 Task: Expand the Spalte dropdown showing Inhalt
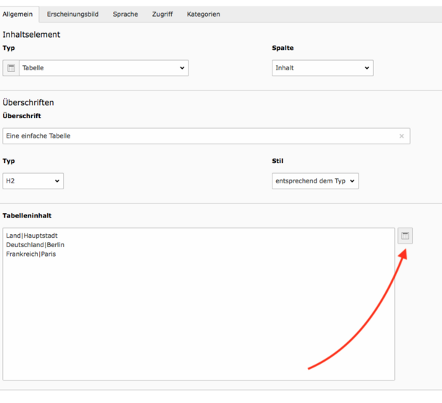pos(322,68)
